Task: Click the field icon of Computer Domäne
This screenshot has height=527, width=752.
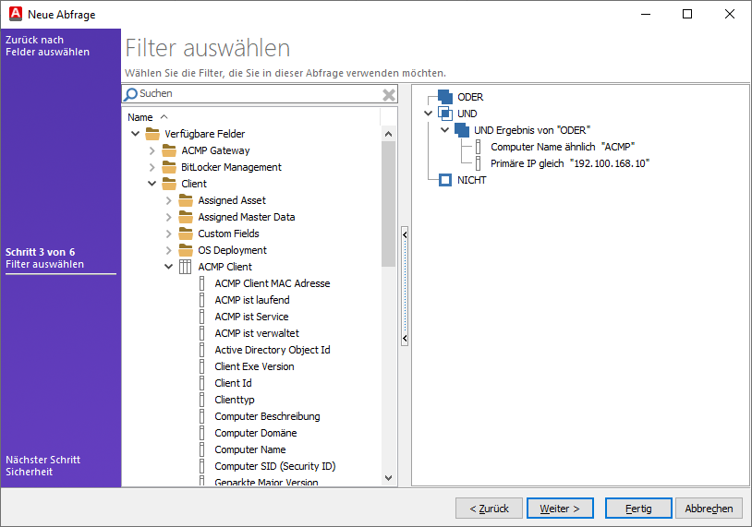Action: 202,433
